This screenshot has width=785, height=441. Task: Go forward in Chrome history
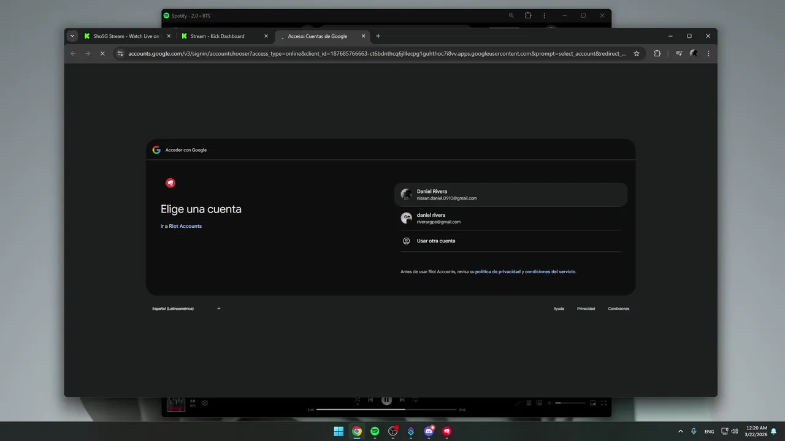pos(88,53)
